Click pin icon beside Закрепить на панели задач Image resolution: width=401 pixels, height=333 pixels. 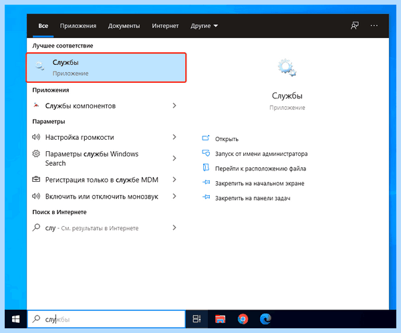pyautogui.click(x=206, y=197)
